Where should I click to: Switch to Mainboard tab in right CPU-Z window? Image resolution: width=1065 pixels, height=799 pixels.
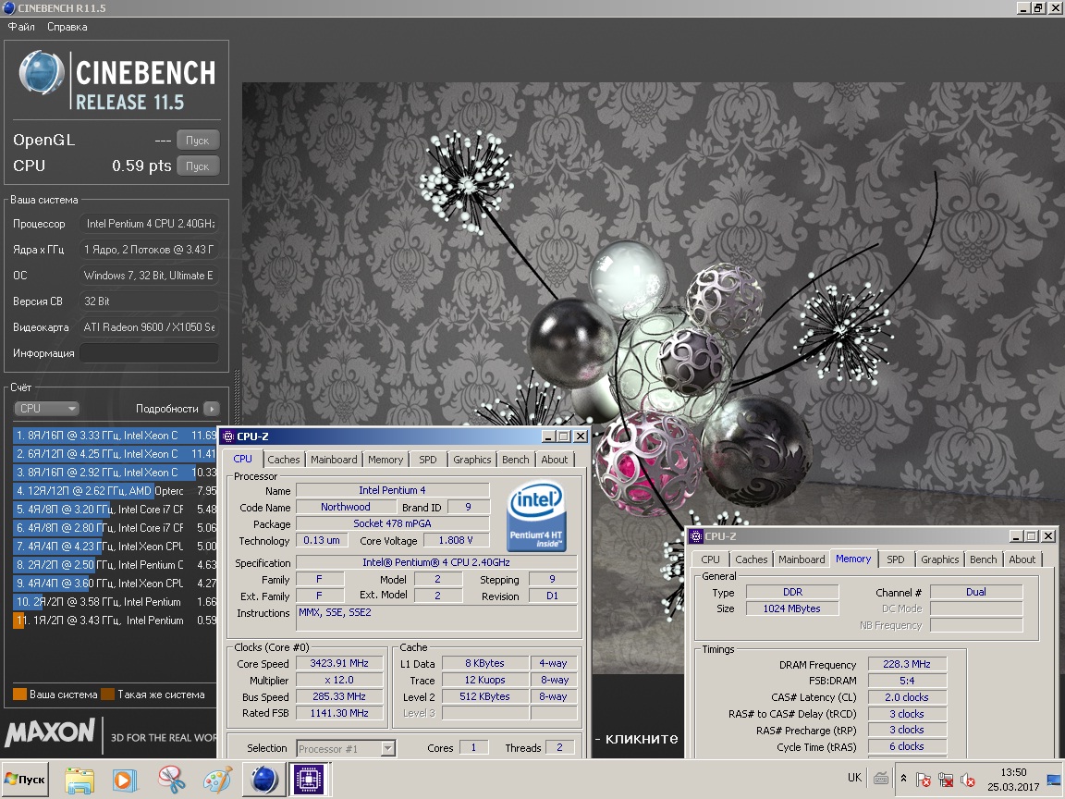click(x=802, y=559)
